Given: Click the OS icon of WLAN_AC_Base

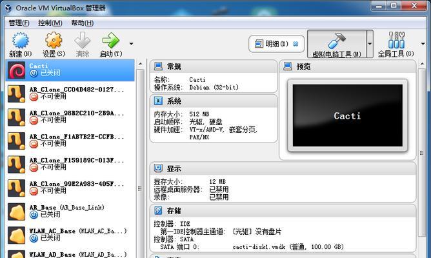Looking at the screenshot, I should 17,235.
